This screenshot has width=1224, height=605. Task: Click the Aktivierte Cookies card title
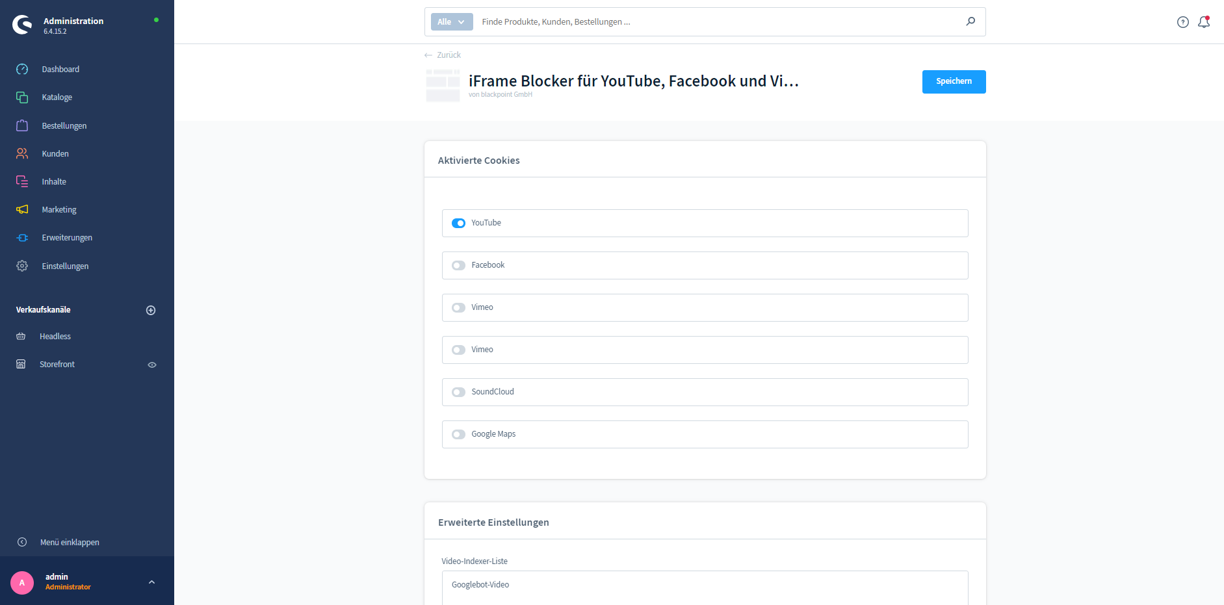point(478,161)
